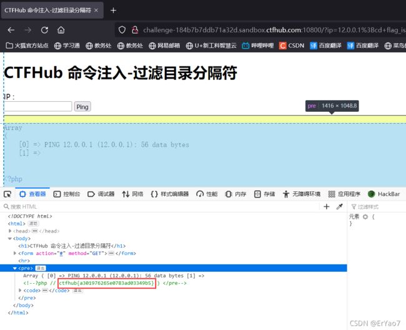406x330 pixels.
Task: Click the shield tracking protection icon
Action: tap(122, 30)
